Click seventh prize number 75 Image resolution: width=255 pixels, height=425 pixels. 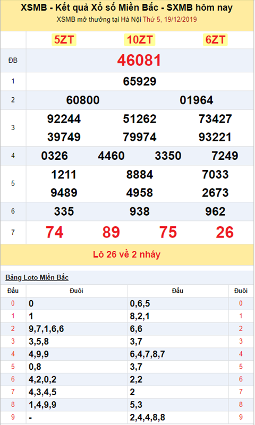coord(168,232)
